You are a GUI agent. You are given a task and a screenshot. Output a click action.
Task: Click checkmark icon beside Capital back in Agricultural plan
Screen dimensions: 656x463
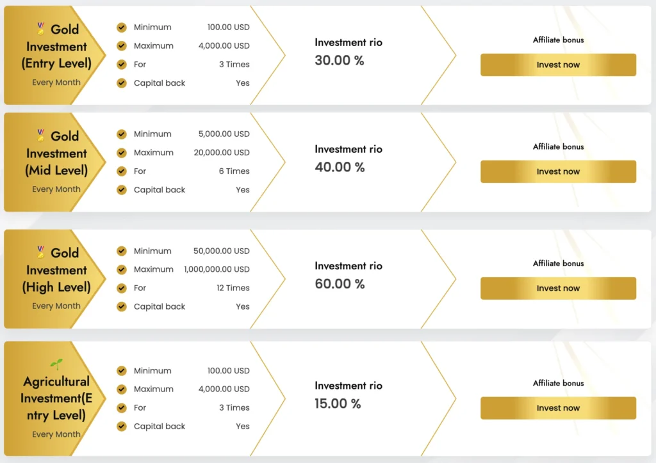coord(122,427)
